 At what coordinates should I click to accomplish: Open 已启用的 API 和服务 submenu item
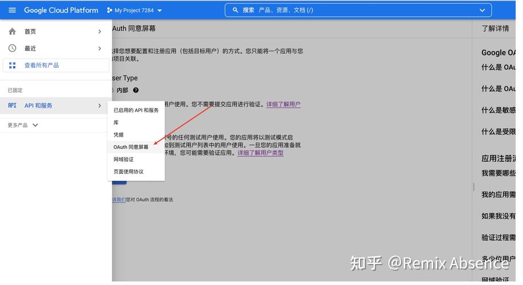click(136, 110)
